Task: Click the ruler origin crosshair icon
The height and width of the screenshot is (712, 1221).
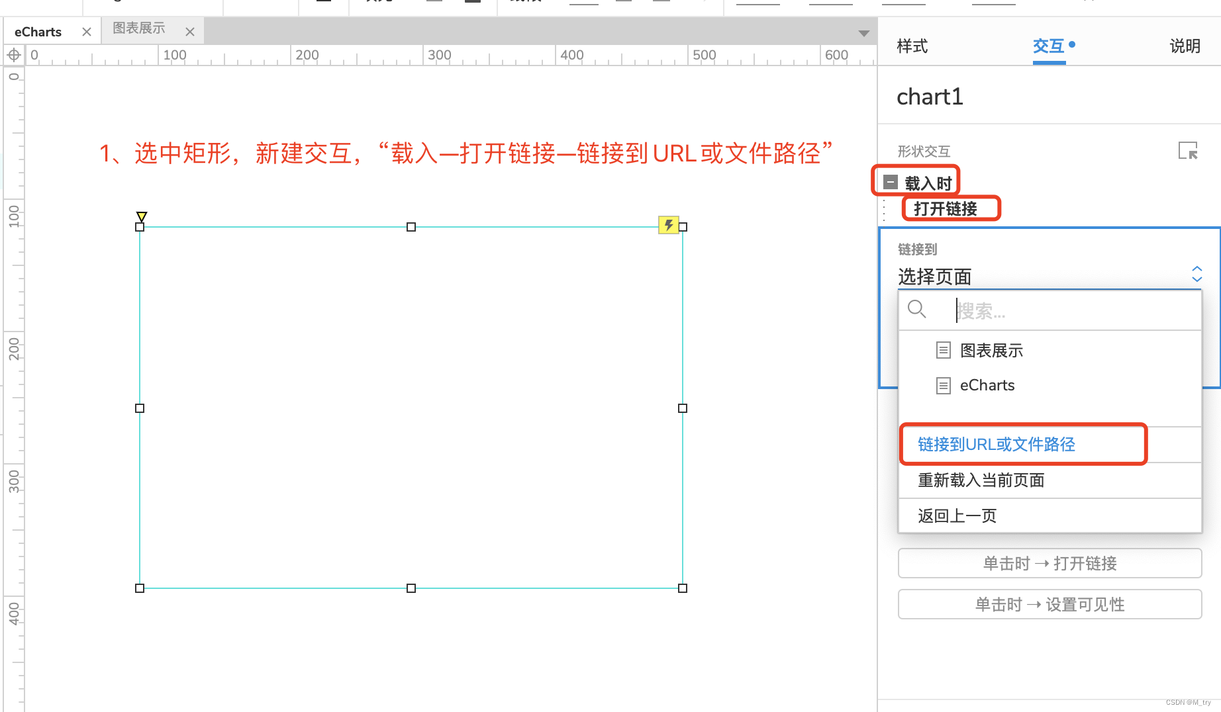Action: [13, 55]
